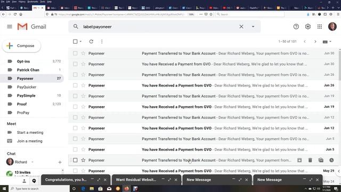Open the Windows Start menu
The image size is (341, 192).
pos(4,188)
